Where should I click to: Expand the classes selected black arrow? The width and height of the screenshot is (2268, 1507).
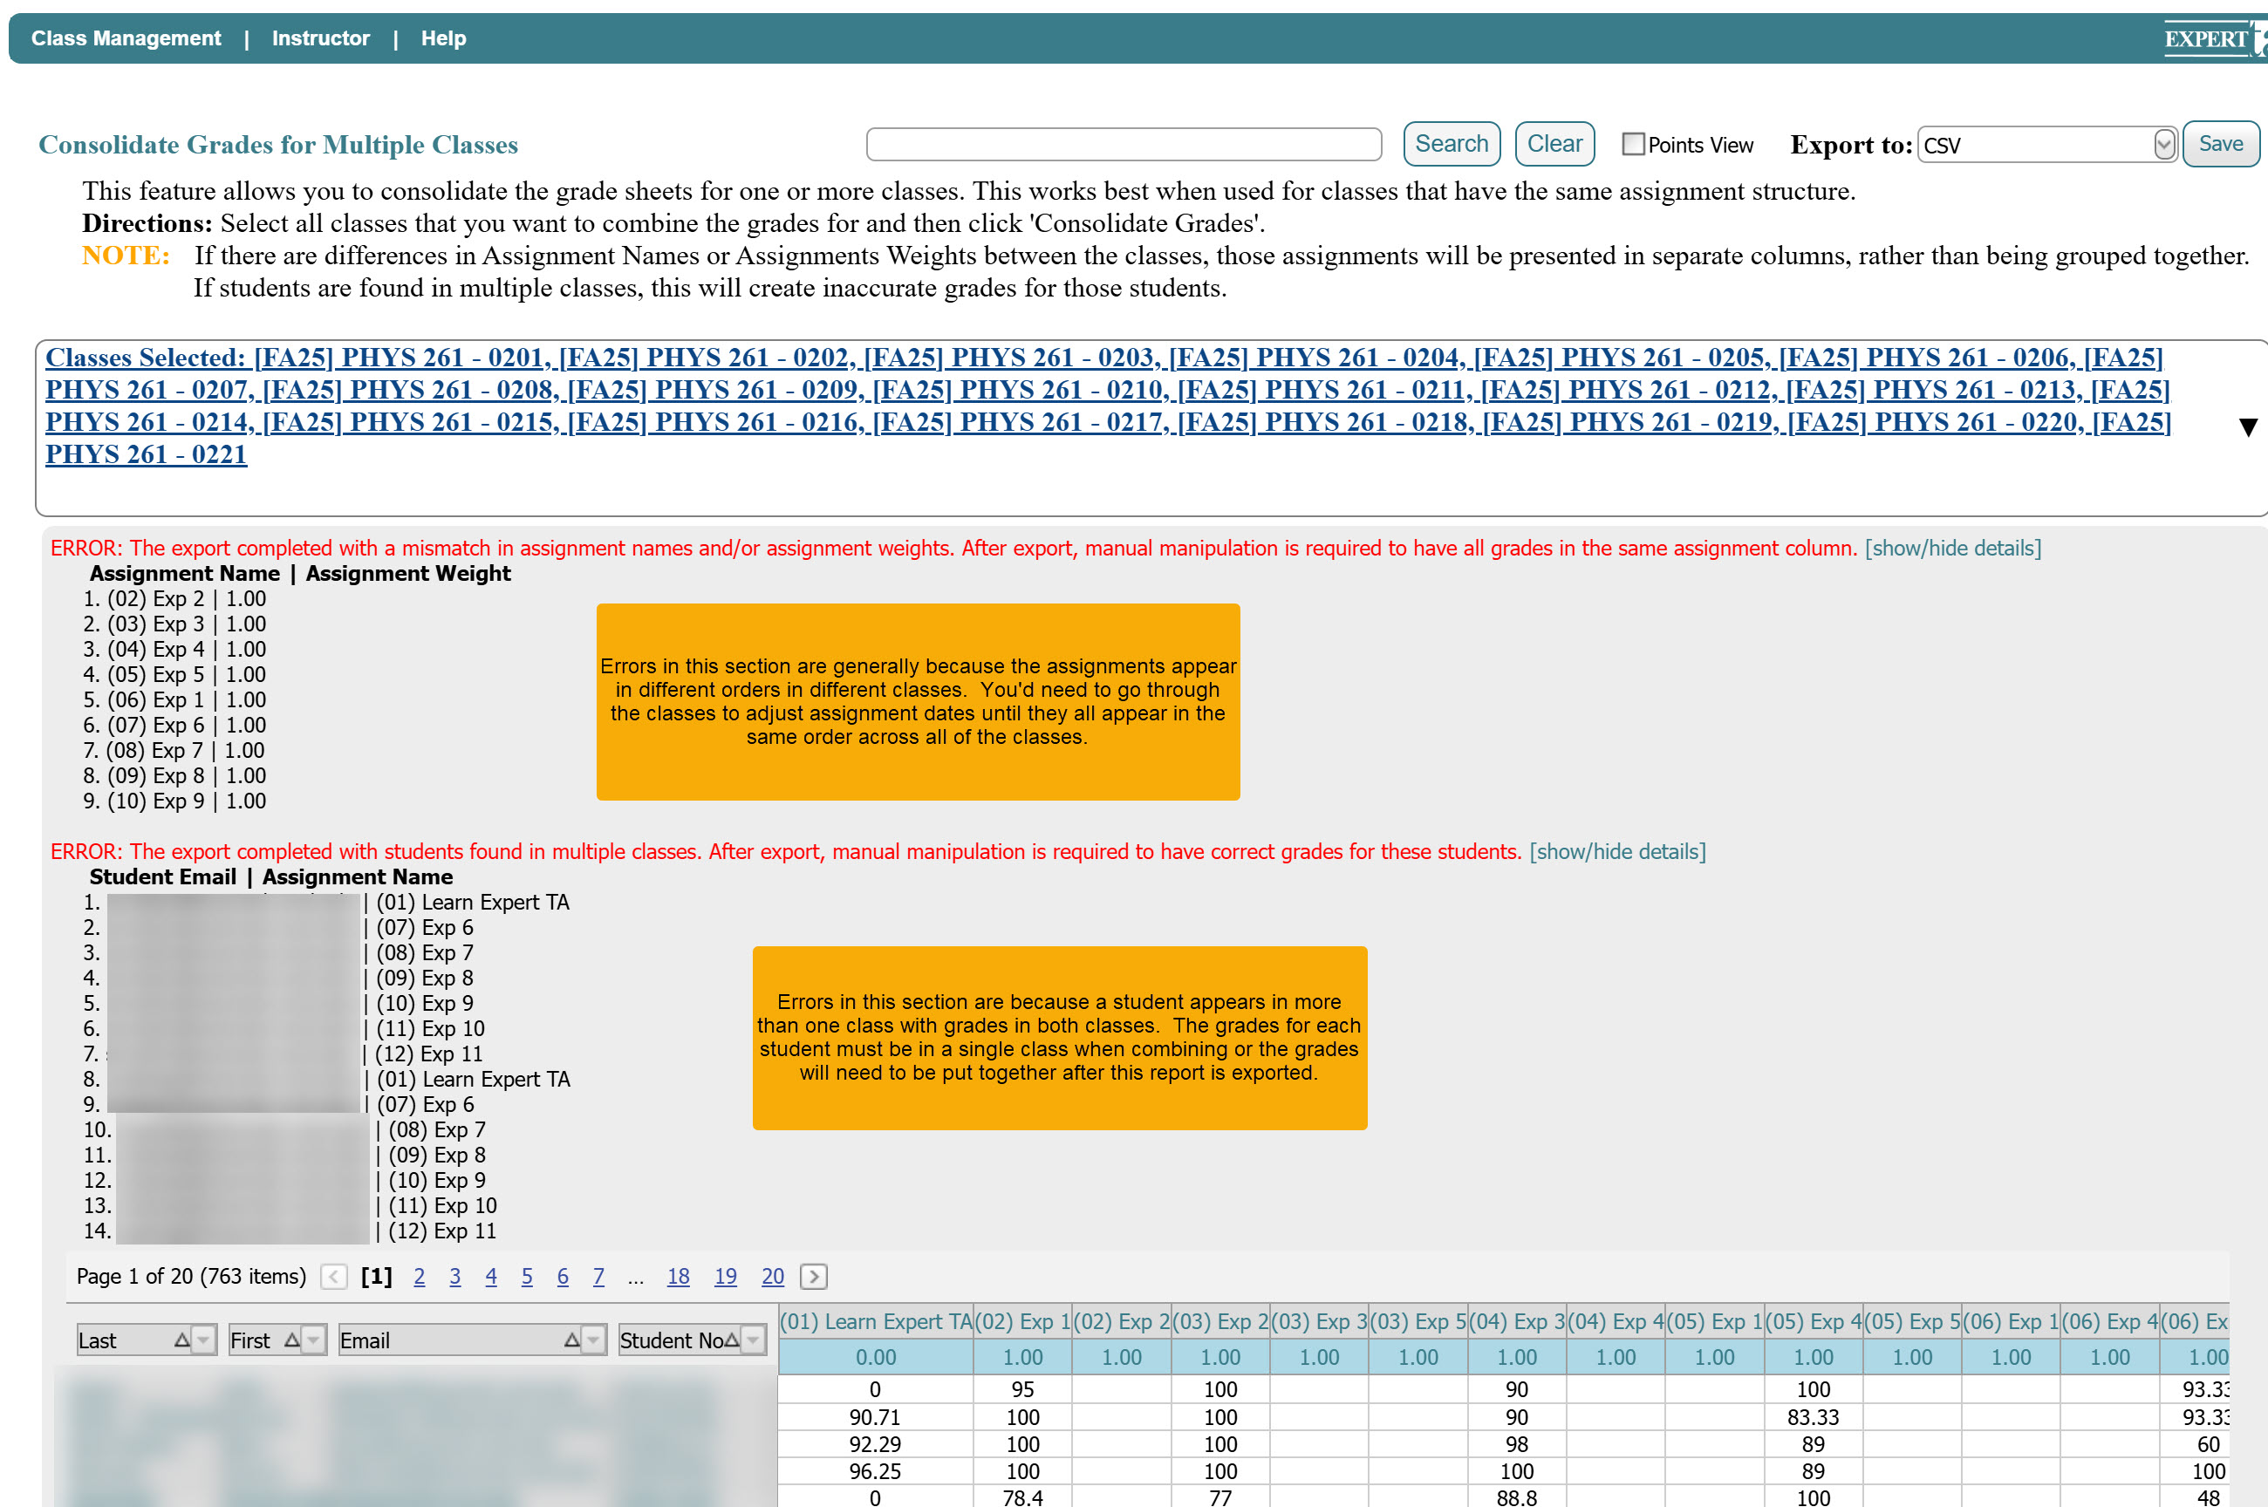pos(2247,427)
